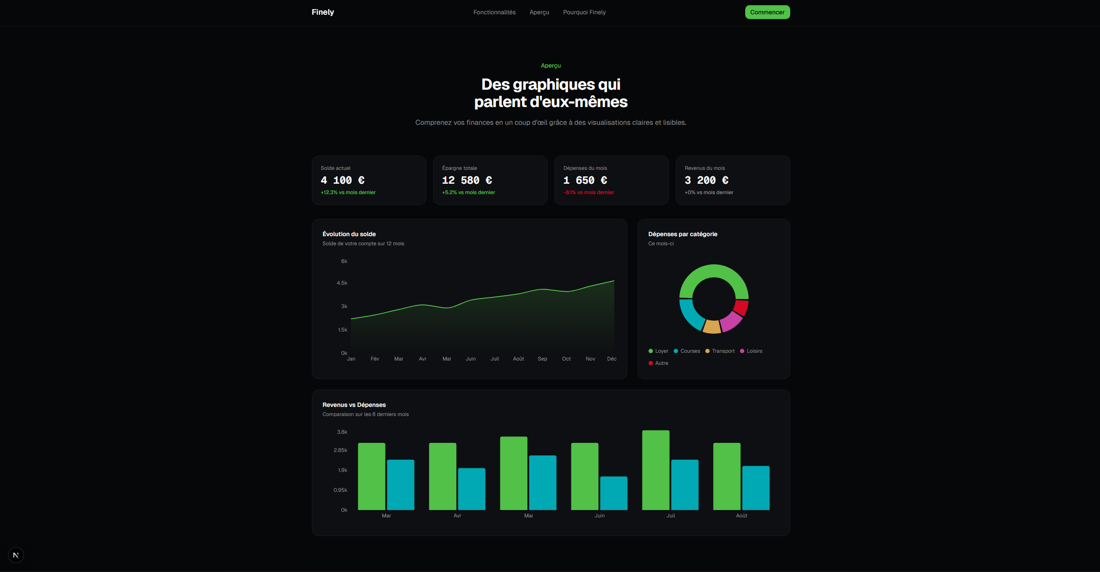
Task: Click the Dépenses du mois card
Action: pos(611,180)
